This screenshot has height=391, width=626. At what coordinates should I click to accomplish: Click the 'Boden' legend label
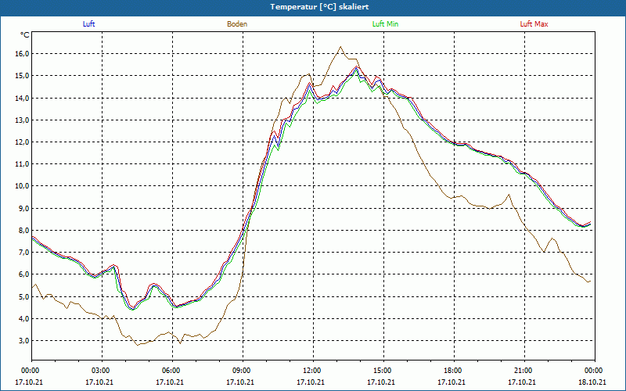tap(237, 24)
